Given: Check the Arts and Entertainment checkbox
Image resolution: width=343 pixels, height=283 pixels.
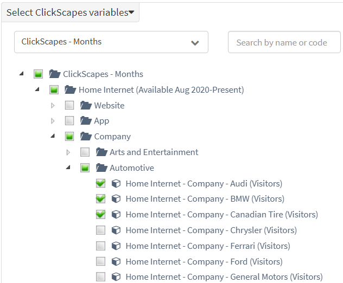Looking at the screenshot, I should click(85, 152).
